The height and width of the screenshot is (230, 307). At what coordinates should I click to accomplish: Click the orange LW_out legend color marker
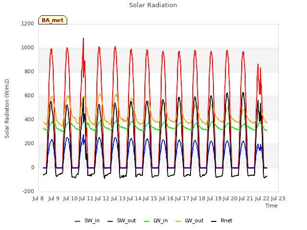178,221
